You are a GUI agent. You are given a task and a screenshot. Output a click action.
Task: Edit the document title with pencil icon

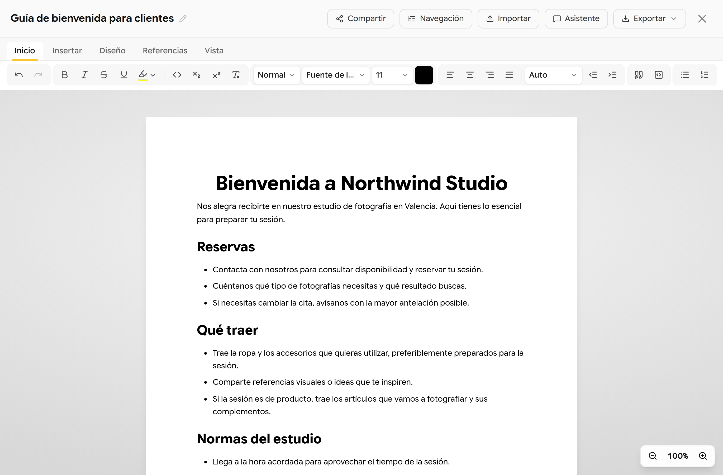tap(183, 19)
